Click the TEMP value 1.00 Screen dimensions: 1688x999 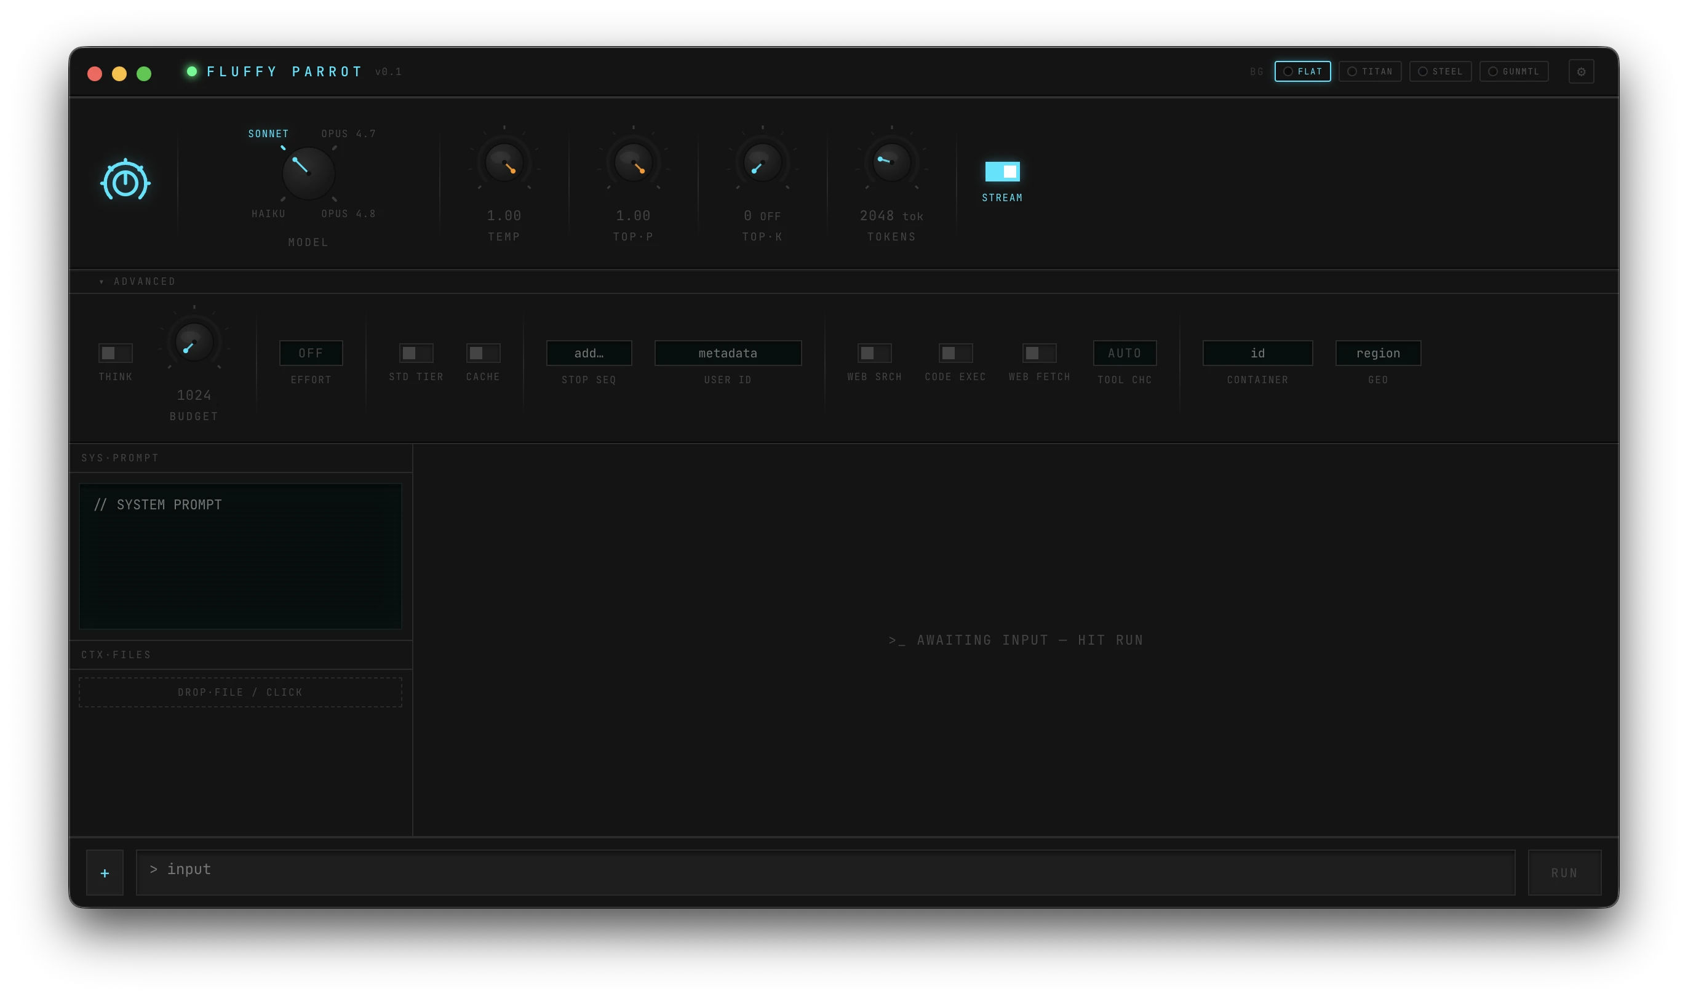tap(504, 215)
